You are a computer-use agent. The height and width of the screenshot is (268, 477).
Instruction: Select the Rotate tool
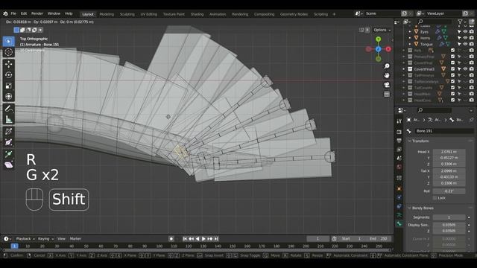[8, 74]
